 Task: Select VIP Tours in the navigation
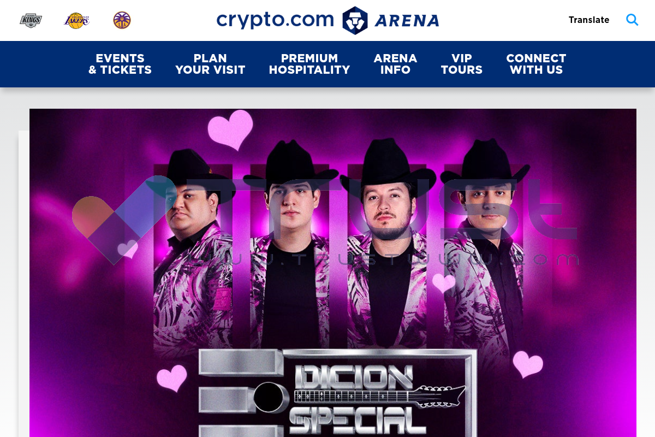[462, 64]
